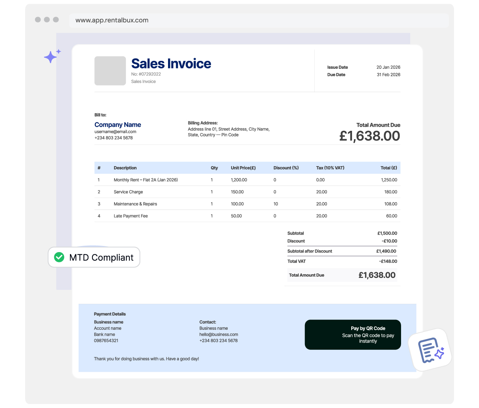Click the Unit Price(£) column header

click(243, 168)
